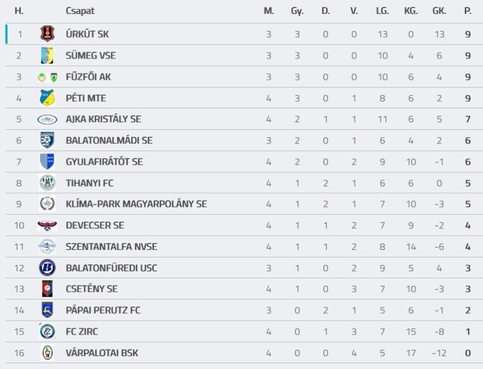Click the Várpalotai BSK team name
483x369 pixels.
101,353
